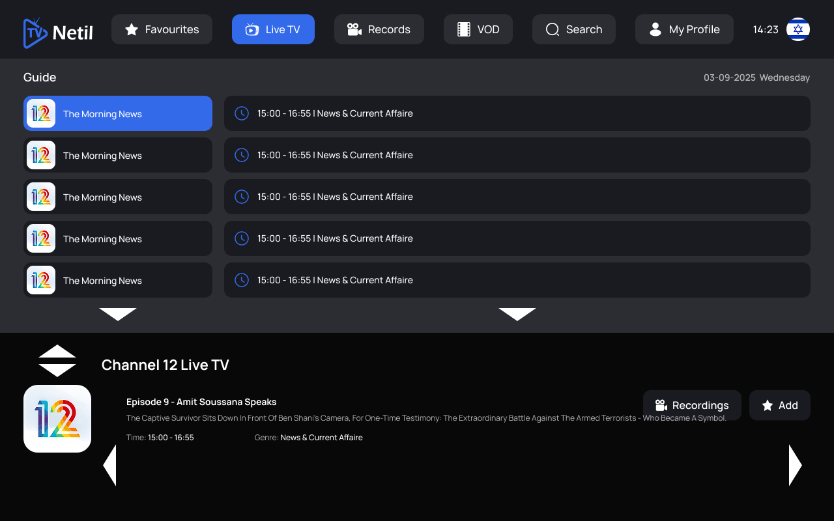
Task: Go to the next channel with the right arrow
Action: click(796, 464)
